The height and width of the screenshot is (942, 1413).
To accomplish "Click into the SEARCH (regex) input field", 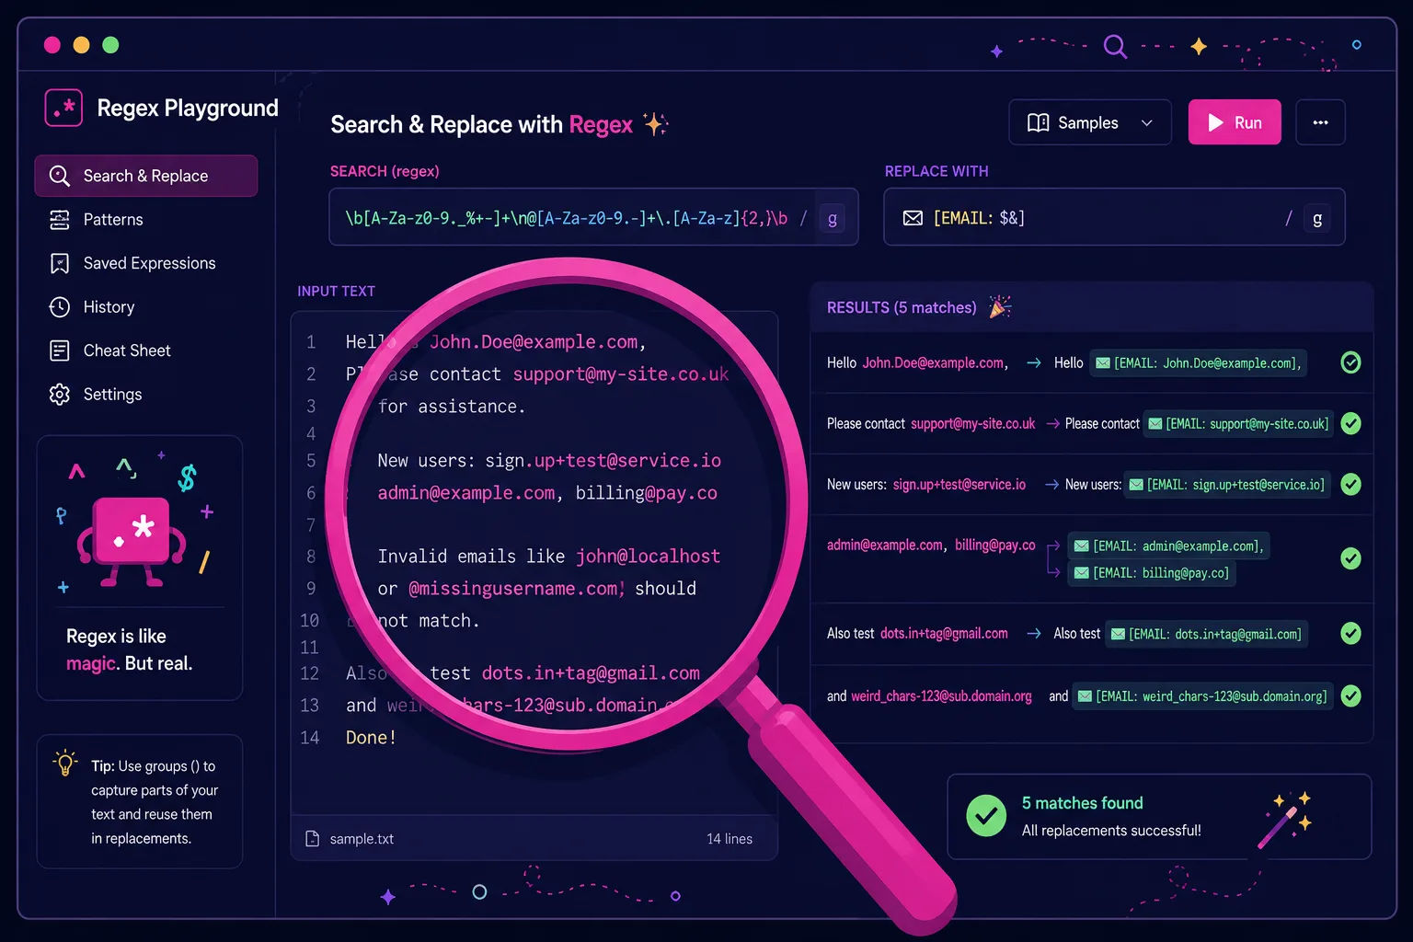I will point(593,217).
